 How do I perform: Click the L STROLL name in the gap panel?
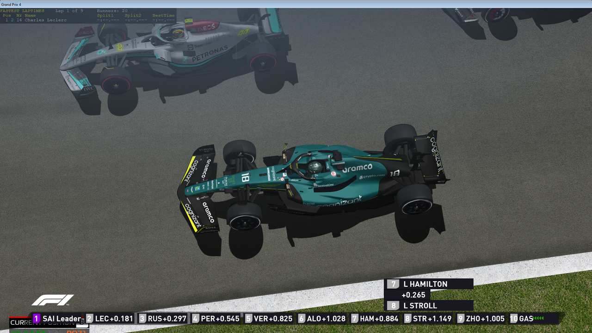(x=420, y=305)
